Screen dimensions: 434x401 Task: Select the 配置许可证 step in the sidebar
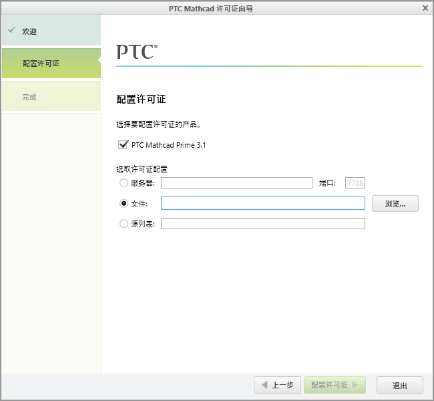tap(51, 63)
